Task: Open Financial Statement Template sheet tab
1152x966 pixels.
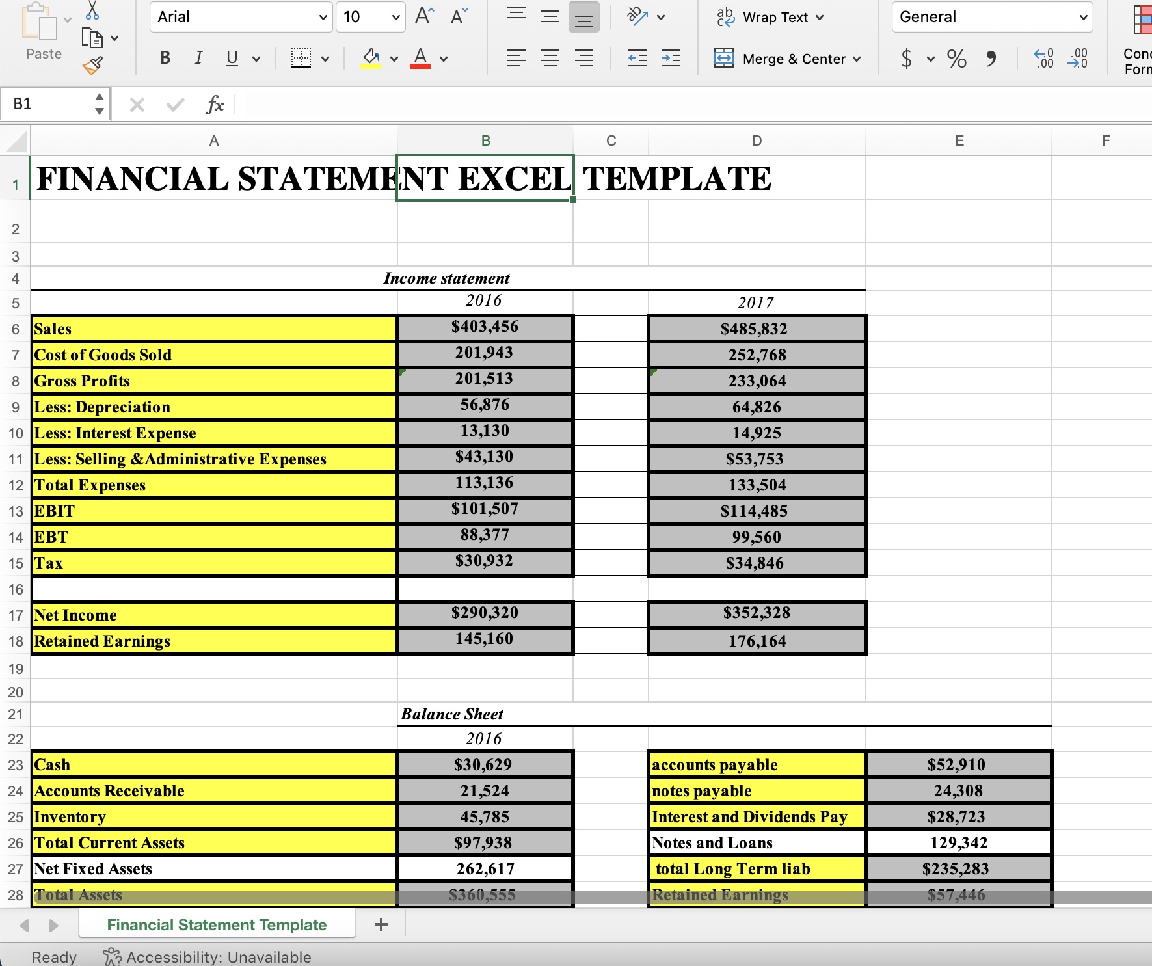Action: (x=217, y=924)
